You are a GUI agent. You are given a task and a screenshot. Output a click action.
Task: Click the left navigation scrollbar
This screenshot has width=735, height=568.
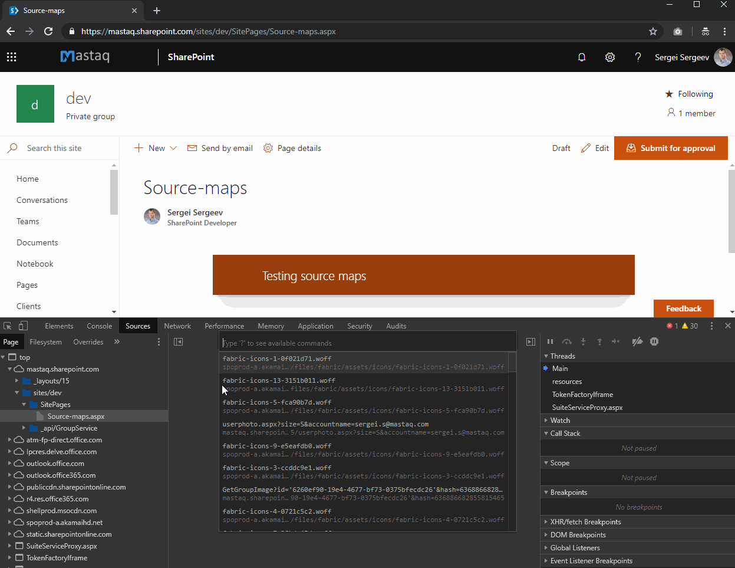point(114,192)
